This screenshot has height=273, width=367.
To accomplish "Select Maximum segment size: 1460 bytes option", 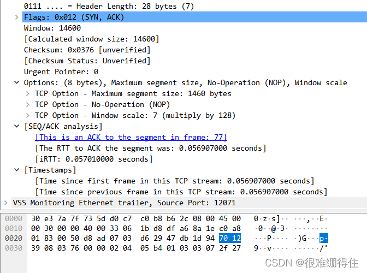I will [x=133, y=93].
